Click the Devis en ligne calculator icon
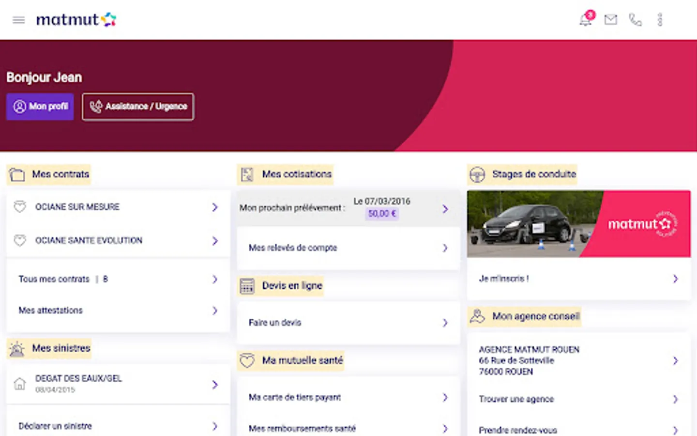This screenshot has width=697, height=436. 247,286
